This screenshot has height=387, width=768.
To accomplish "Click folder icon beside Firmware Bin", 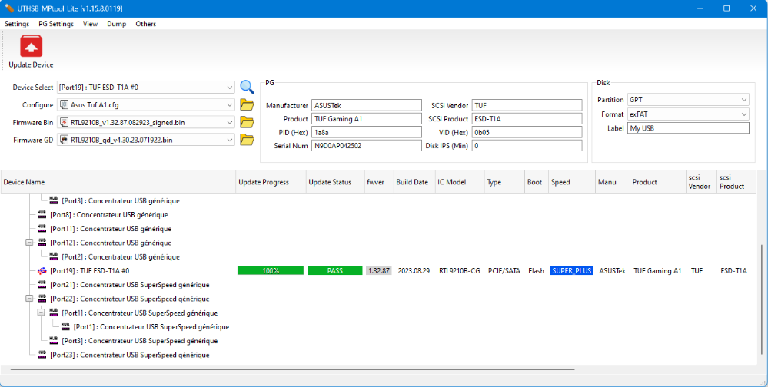I will (x=247, y=122).
